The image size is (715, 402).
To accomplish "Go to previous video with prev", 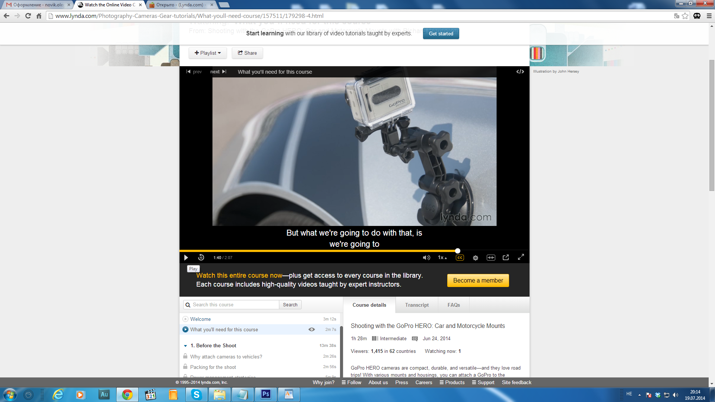I will pyautogui.click(x=194, y=72).
